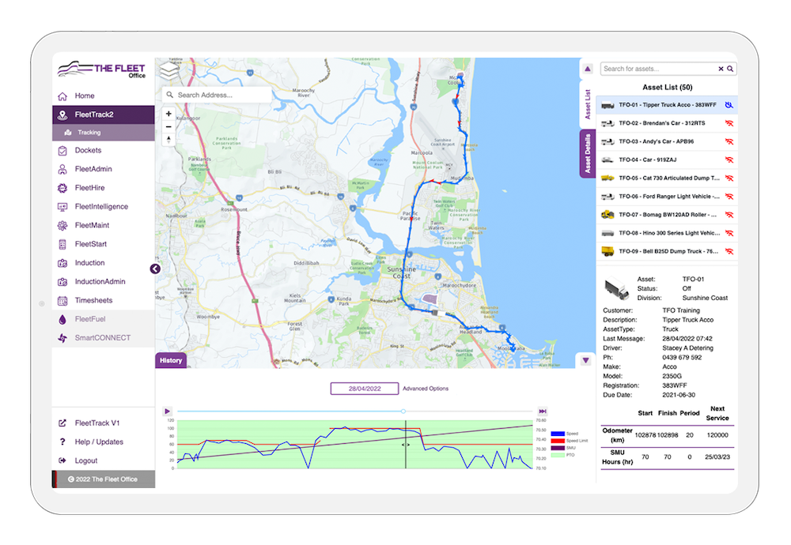
Task: Click the history playback slider handle
Action: 403,412
